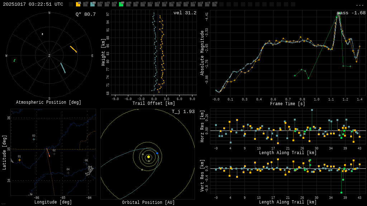367x206 pixels.
Task: Click station 08 marker on the map
Action: 86,164
